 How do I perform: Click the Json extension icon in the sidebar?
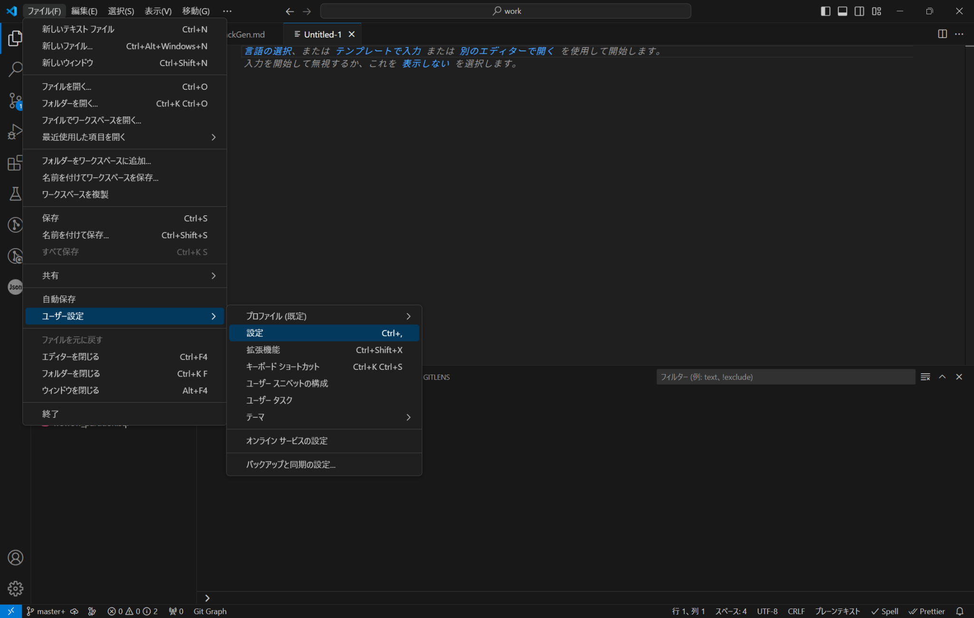click(15, 287)
